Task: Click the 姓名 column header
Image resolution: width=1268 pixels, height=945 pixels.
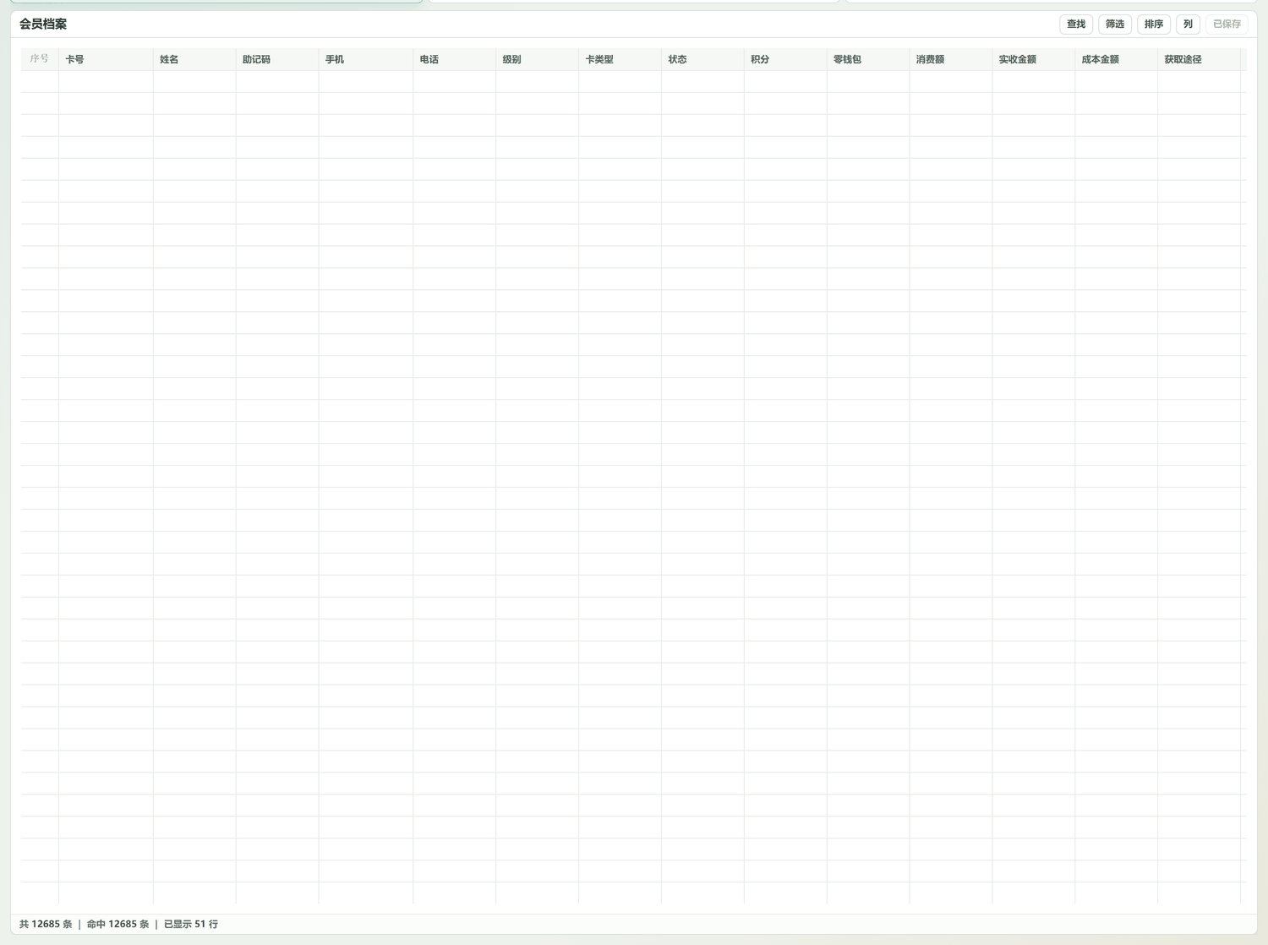Action: [x=194, y=59]
